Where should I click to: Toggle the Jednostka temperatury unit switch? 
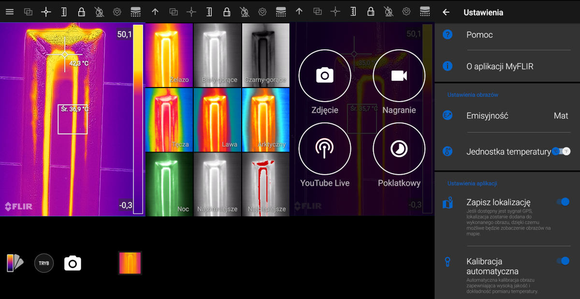(x=561, y=151)
